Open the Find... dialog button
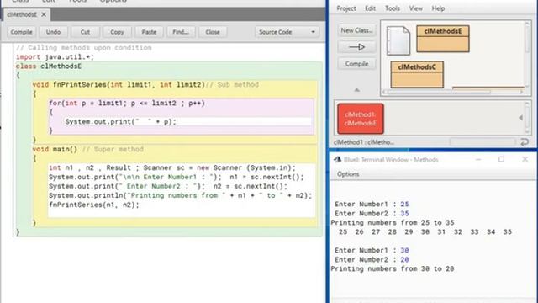 pos(181,32)
